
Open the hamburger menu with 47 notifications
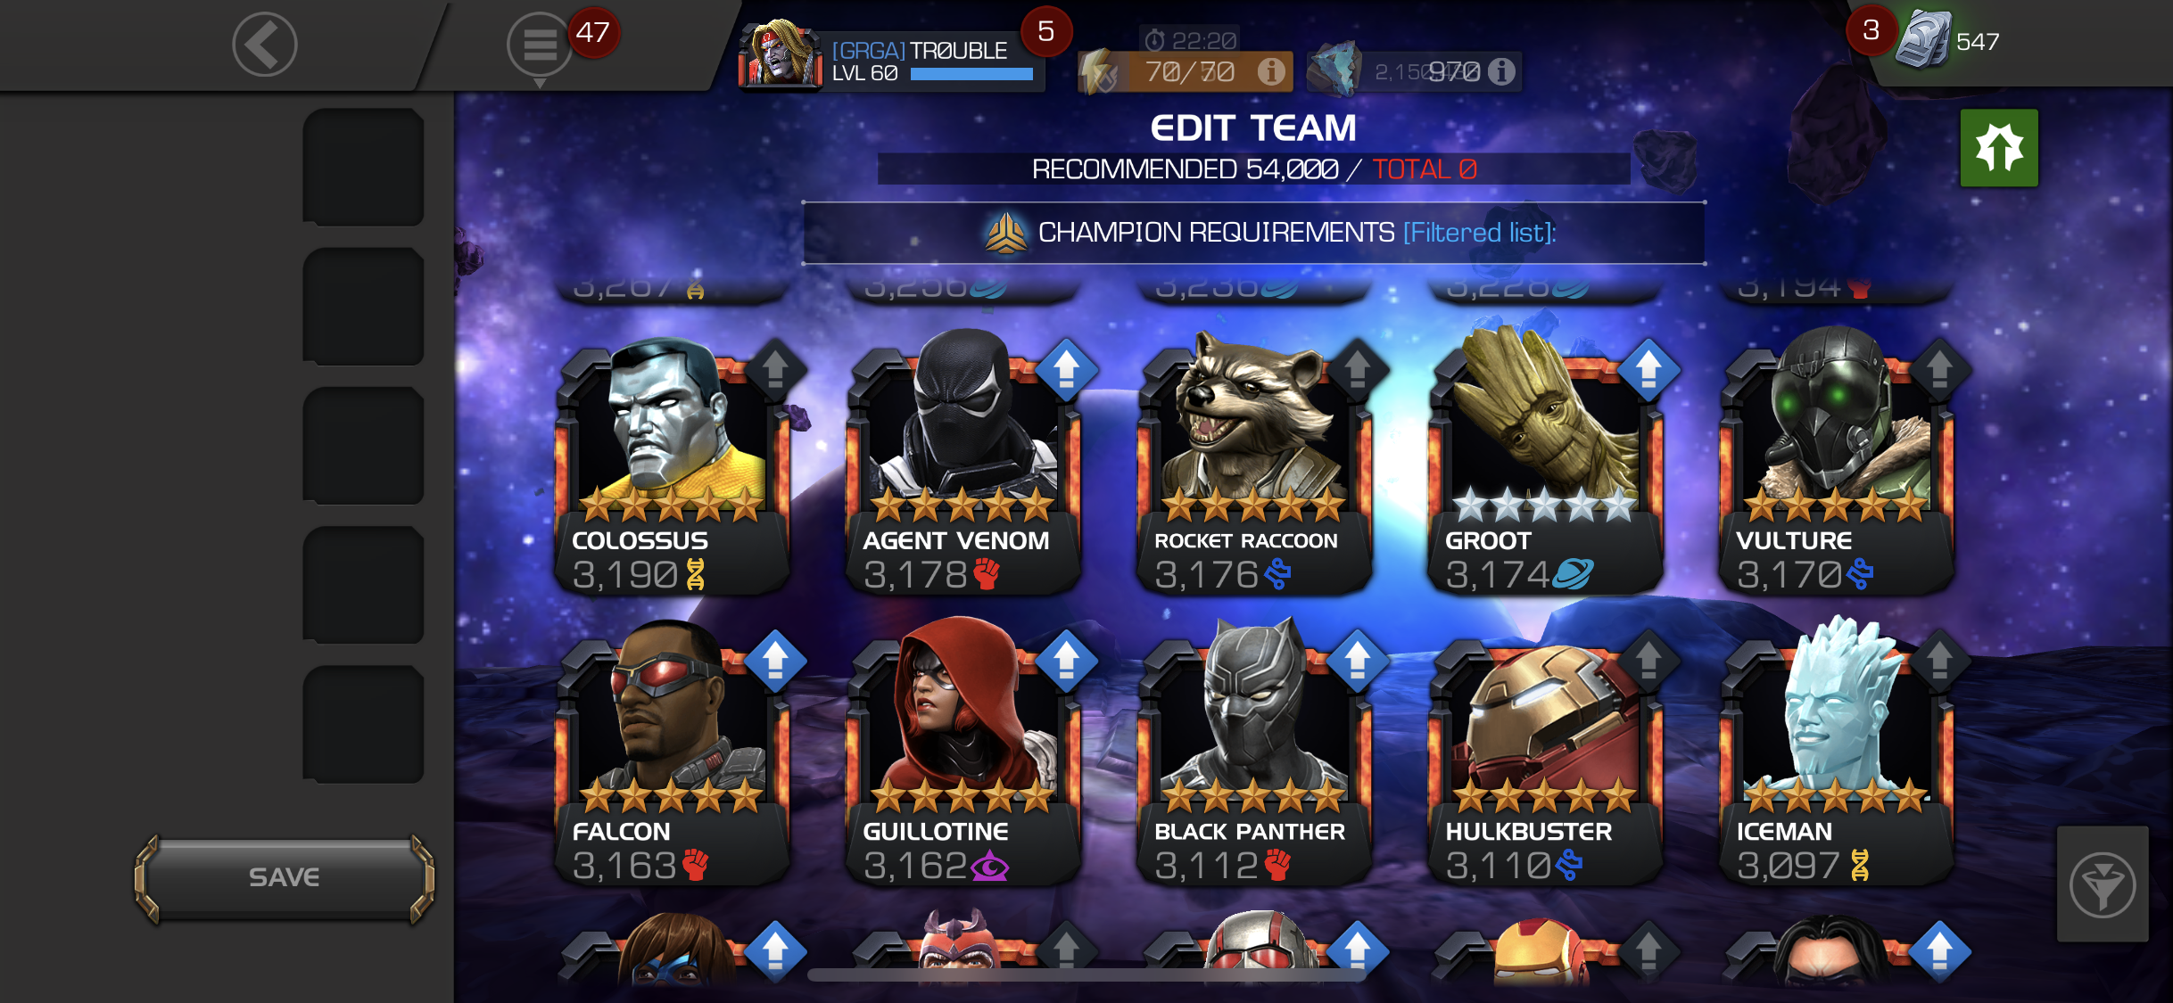pos(540,44)
